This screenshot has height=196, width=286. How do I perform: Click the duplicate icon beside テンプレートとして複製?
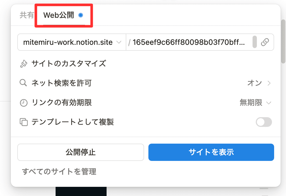[24, 122]
